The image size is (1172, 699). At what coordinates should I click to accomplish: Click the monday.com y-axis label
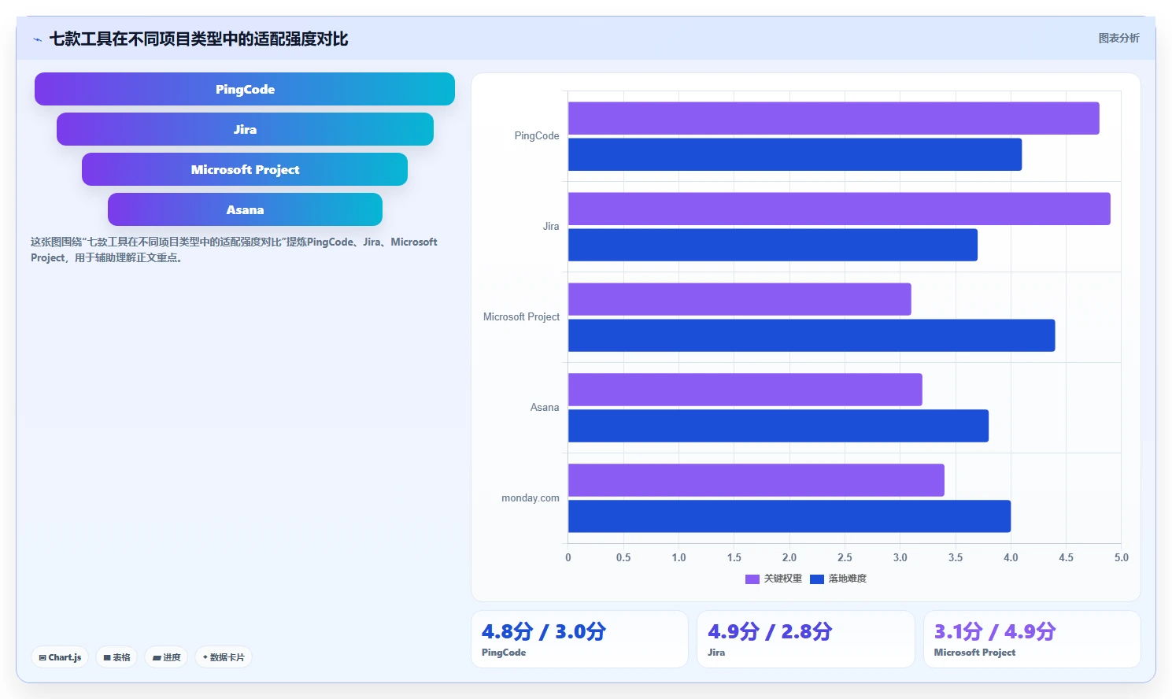pyautogui.click(x=531, y=498)
